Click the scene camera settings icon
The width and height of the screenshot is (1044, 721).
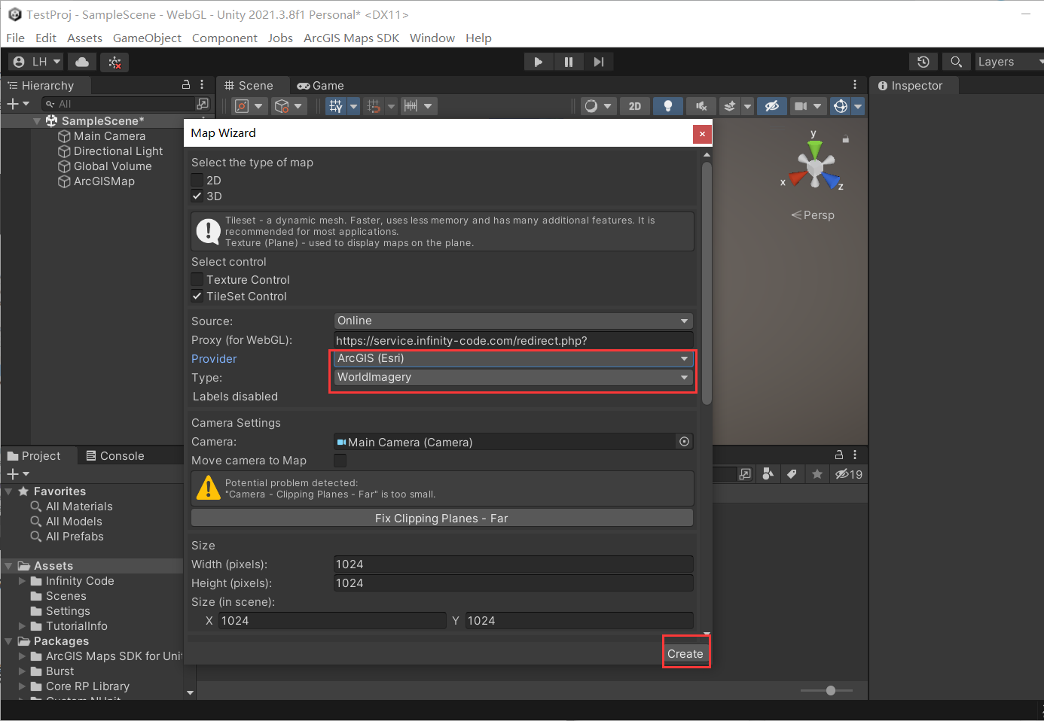pos(801,106)
